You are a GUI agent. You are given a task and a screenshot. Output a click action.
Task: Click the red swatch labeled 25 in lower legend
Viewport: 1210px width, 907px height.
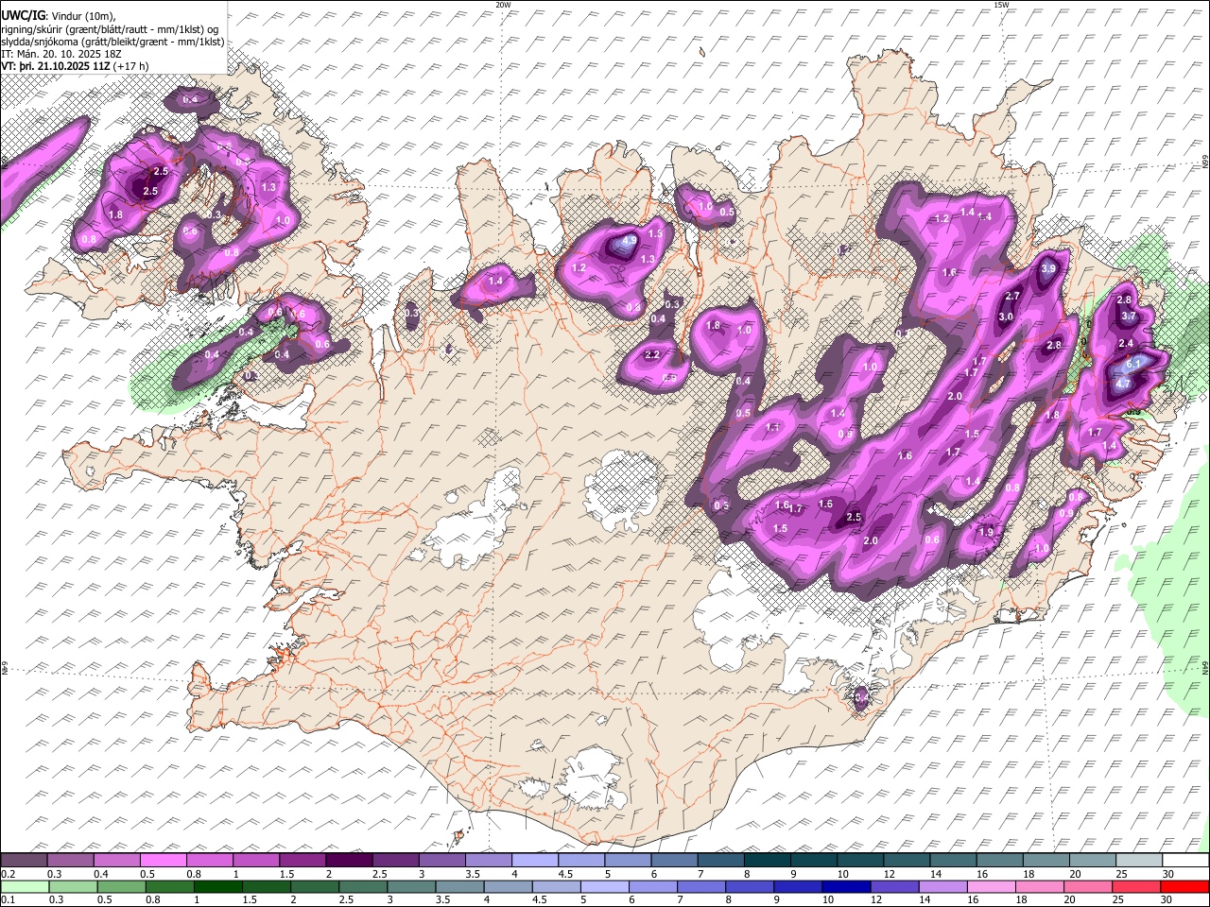pyautogui.click(x=1136, y=886)
